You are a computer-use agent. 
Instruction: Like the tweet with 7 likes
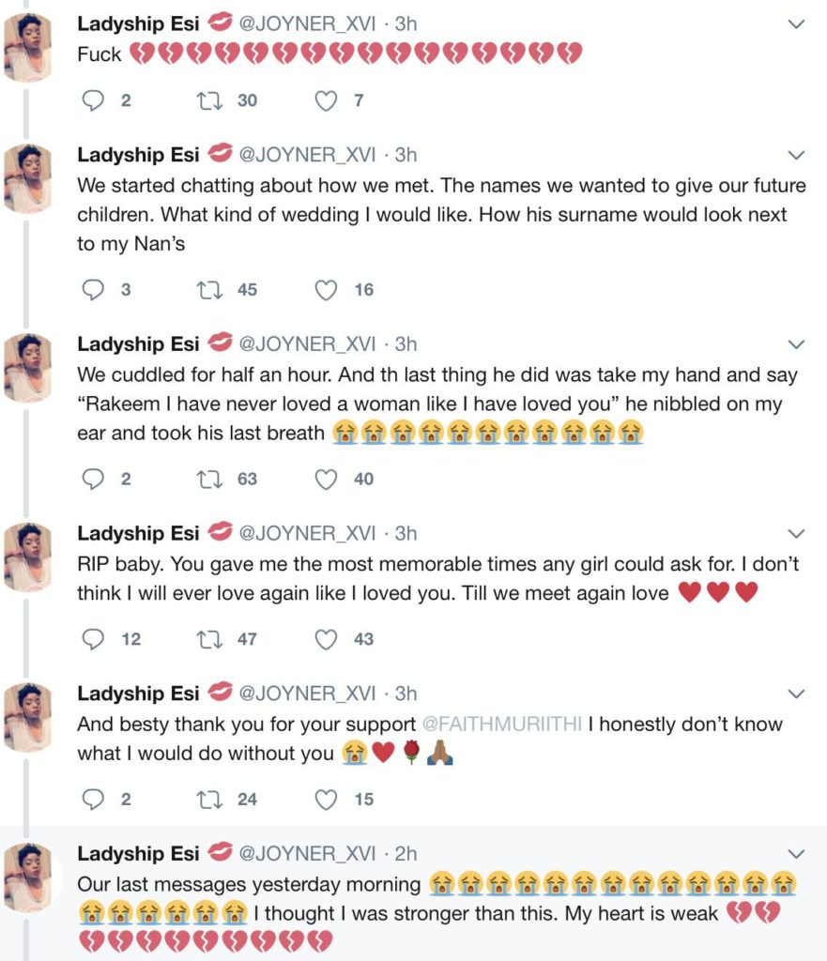click(326, 100)
